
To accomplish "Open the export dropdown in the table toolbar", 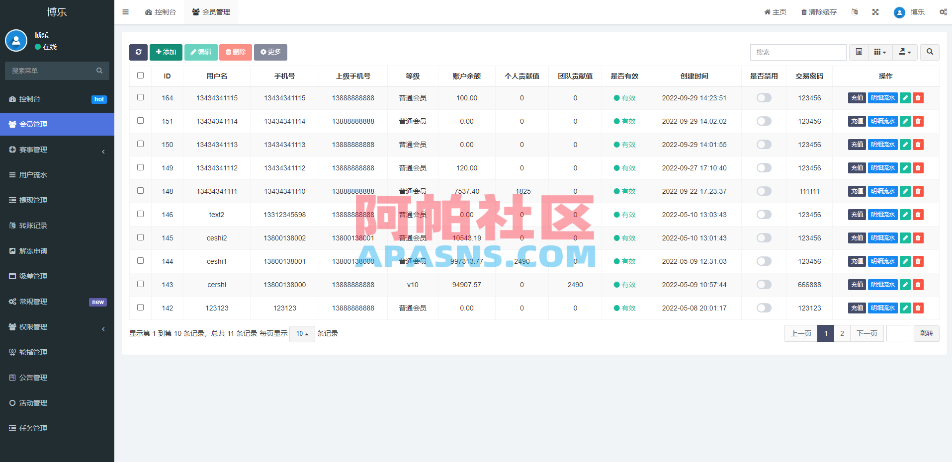I will (905, 52).
